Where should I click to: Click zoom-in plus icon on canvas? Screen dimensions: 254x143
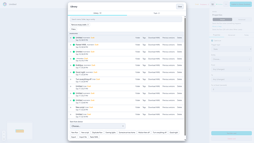(4, 132)
